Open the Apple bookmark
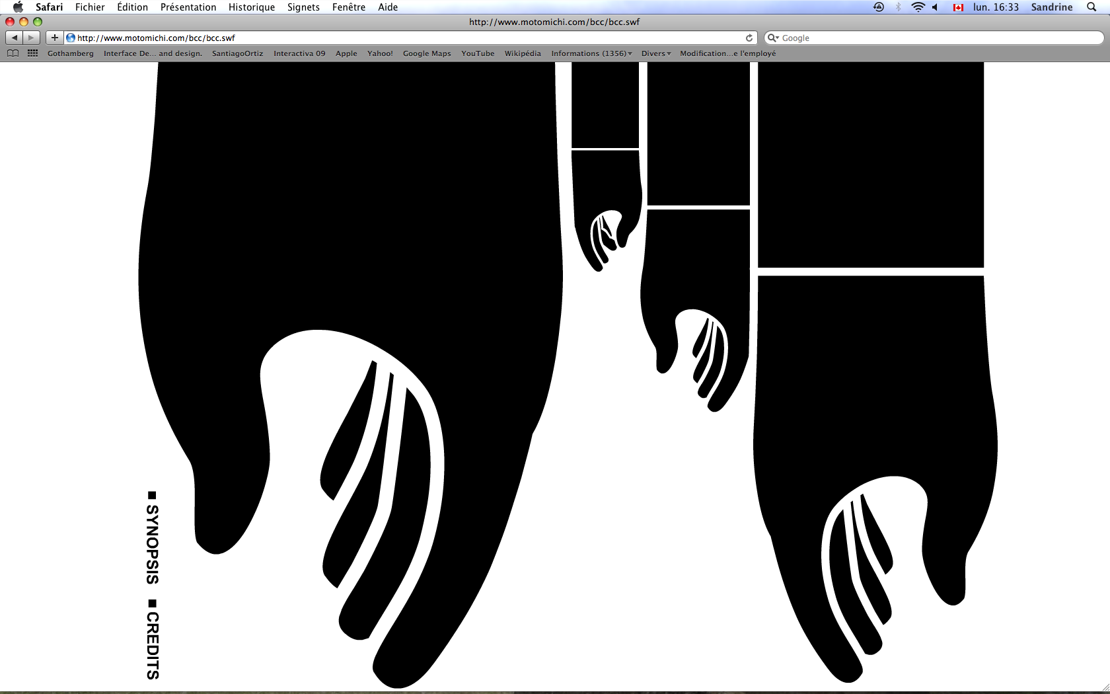The image size is (1110, 694). tap(346, 54)
